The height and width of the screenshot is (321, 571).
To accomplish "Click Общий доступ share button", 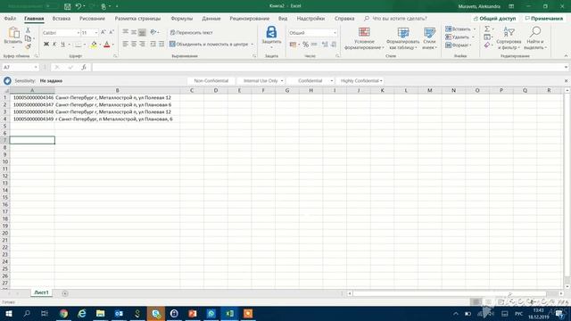I will click(x=494, y=18).
